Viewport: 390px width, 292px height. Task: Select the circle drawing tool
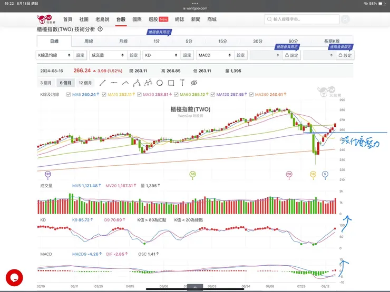(160, 83)
